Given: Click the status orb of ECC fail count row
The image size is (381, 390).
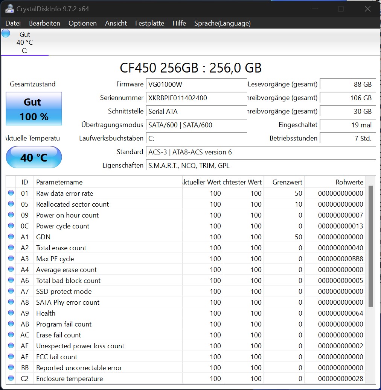Looking at the screenshot, I should coord(11,356).
